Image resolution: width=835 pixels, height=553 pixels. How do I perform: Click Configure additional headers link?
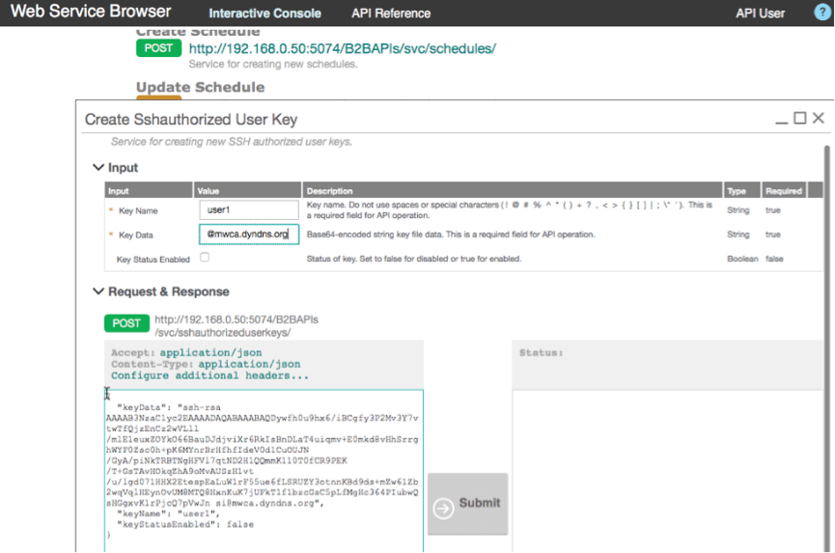coord(209,375)
